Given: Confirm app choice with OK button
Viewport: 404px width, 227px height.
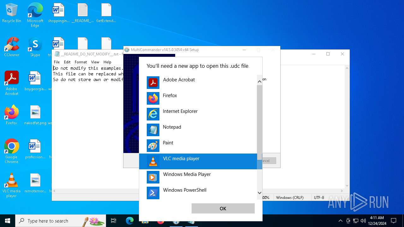Looking at the screenshot, I should pyautogui.click(x=223, y=208).
